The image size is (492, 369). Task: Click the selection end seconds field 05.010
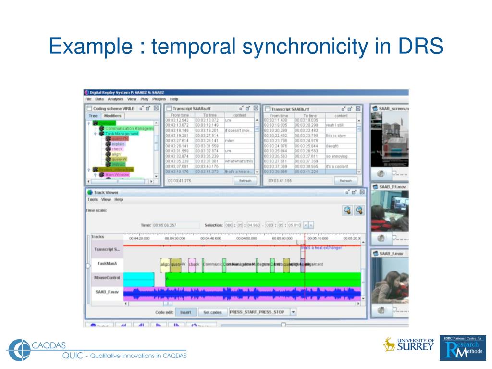click(295, 225)
